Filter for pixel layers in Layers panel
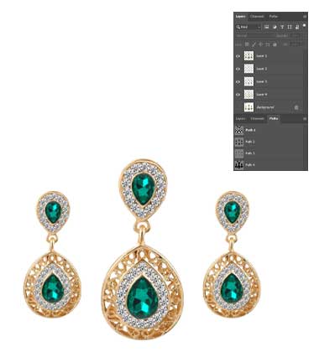319x352 pixels. [x=267, y=27]
